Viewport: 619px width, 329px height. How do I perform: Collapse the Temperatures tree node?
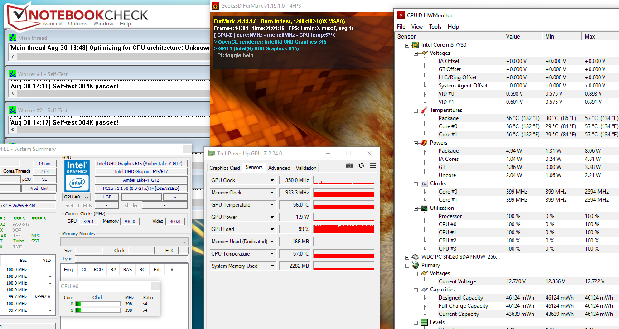coord(416,110)
